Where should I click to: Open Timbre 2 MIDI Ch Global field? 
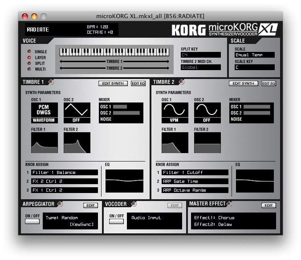click(x=201, y=67)
